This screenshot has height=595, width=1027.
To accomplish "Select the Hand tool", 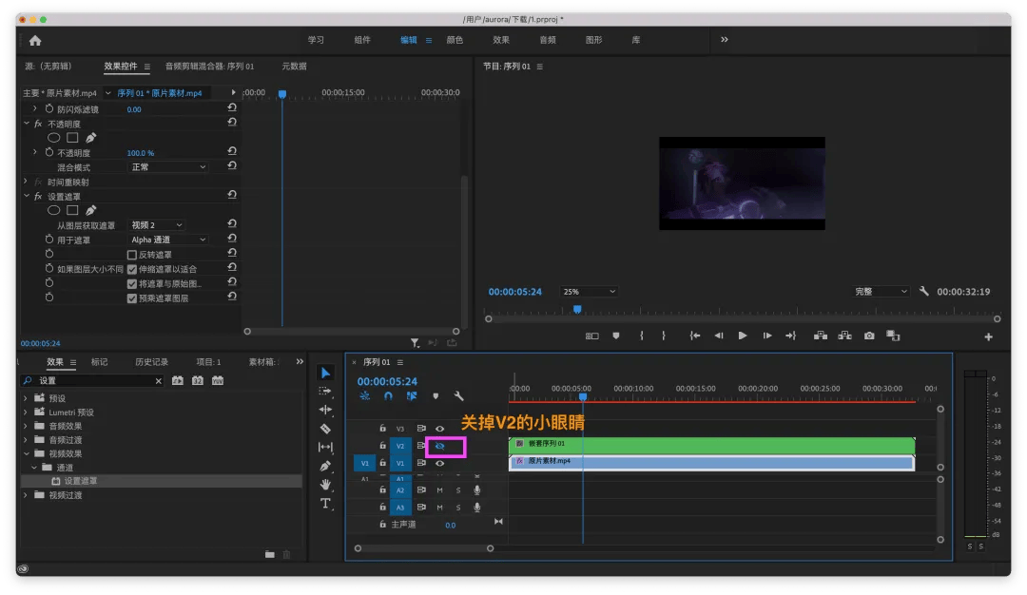I will (325, 485).
